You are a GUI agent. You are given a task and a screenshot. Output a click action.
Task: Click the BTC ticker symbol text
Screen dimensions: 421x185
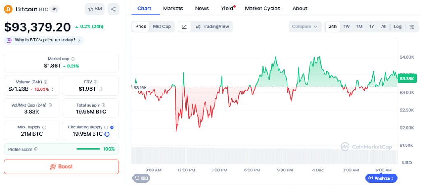coord(44,9)
